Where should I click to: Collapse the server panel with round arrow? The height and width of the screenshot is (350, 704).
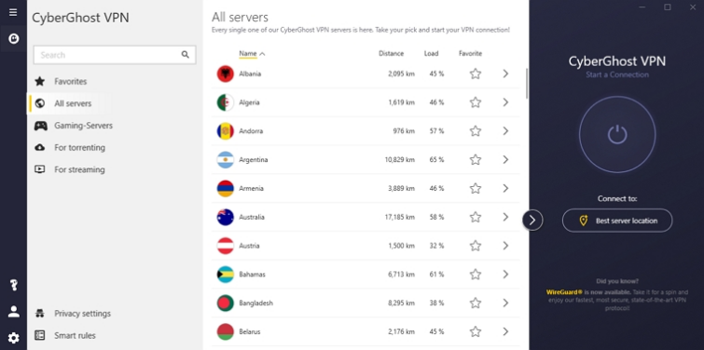[532, 220]
